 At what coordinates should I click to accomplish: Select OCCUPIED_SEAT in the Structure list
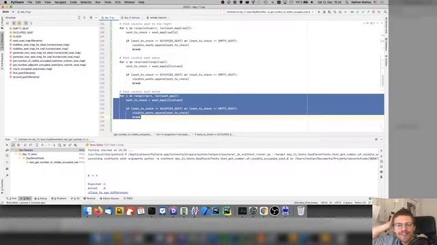(23, 33)
